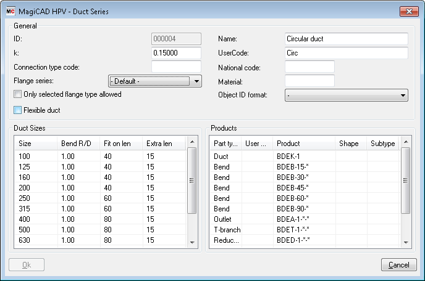Close the Duct Series dialog window

point(409,11)
